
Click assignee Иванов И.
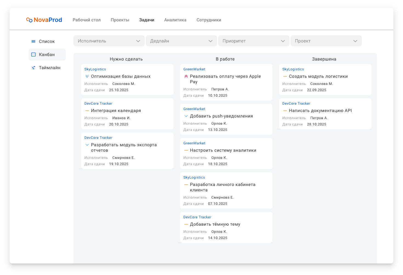point(121,118)
